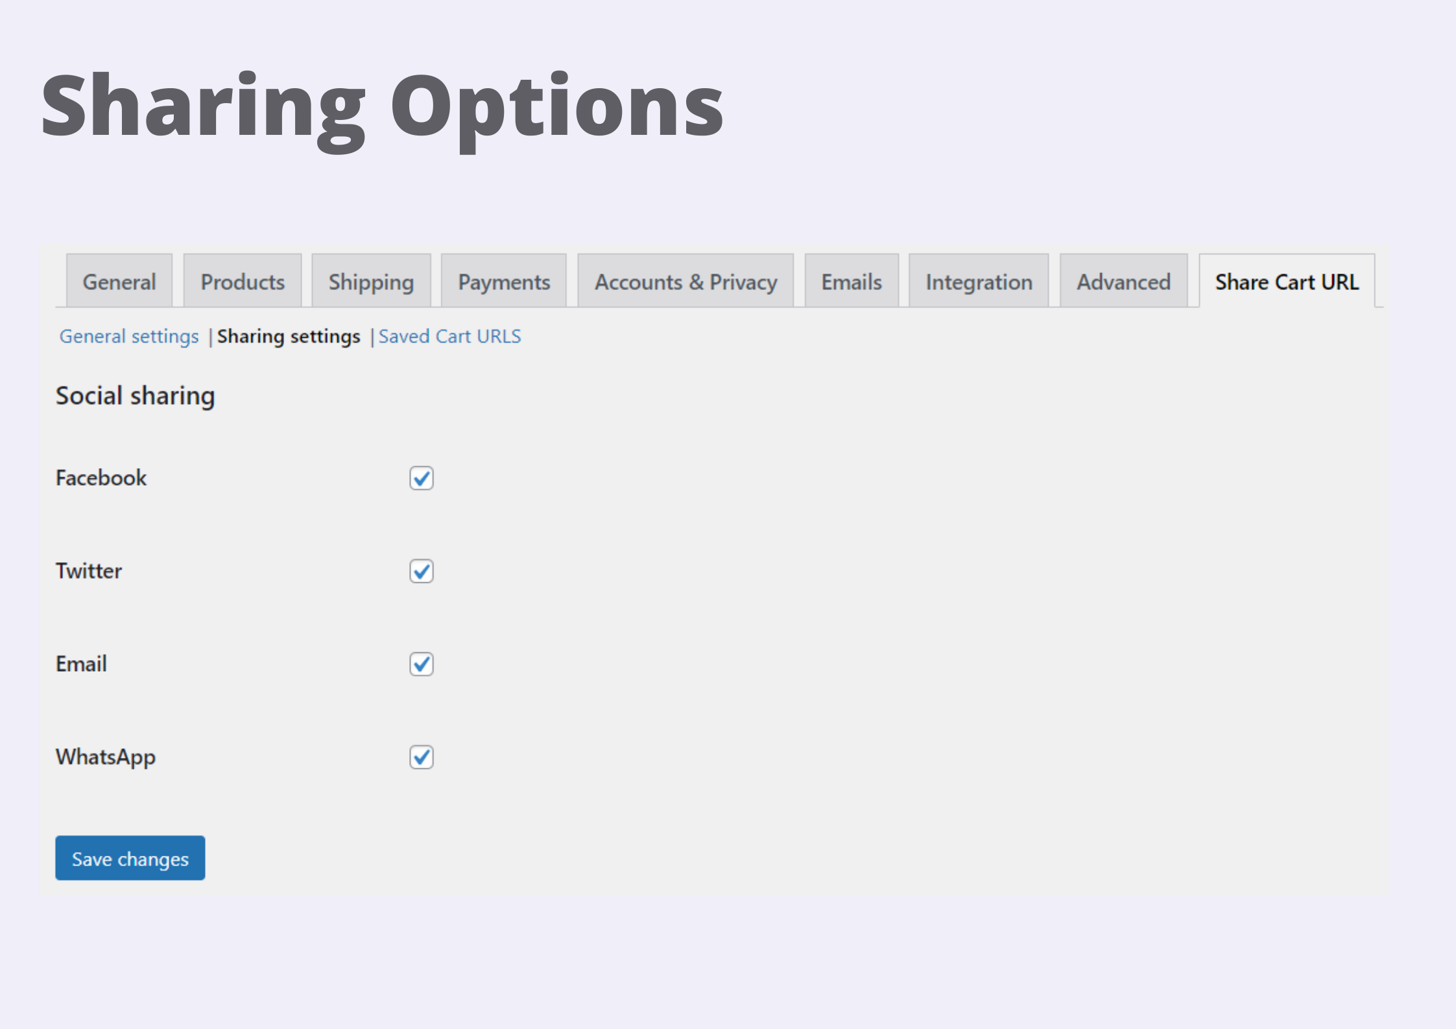Click the Save changes button
Screen dimensions: 1456x1029
coord(129,858)
